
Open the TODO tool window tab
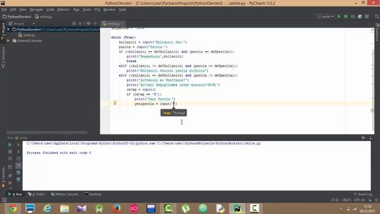coord(36,194)
